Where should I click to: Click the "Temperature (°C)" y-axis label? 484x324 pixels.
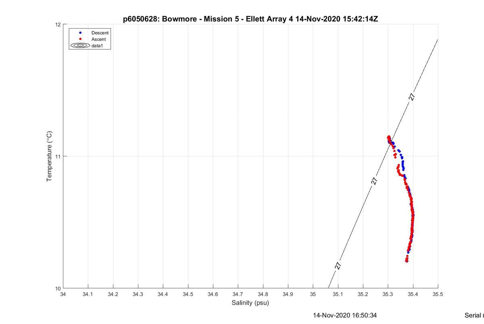point(50,156)
